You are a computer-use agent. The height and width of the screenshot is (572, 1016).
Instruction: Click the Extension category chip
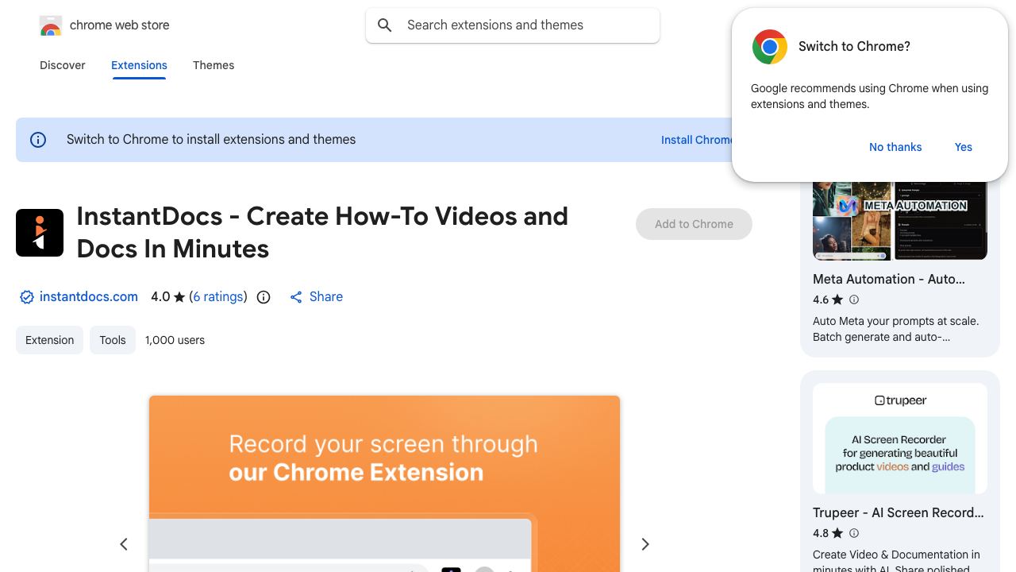[x=49, y=340]
